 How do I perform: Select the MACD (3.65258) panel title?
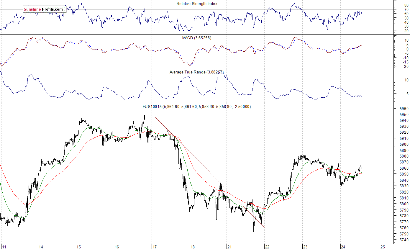pos(197,38)
